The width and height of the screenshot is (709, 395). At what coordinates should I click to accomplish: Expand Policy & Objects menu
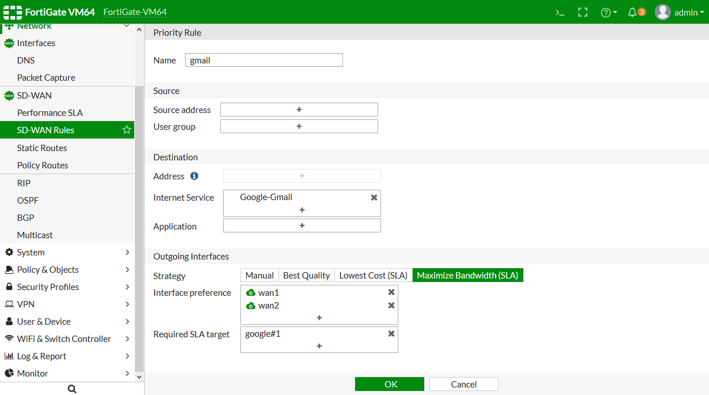pyautogui.click(x=67, y=270)
